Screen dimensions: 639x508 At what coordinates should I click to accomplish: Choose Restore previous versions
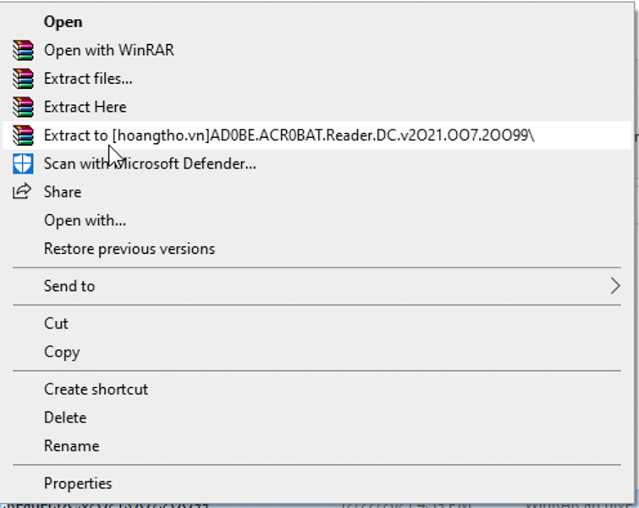pyautogui.click(x=129, y=249)
